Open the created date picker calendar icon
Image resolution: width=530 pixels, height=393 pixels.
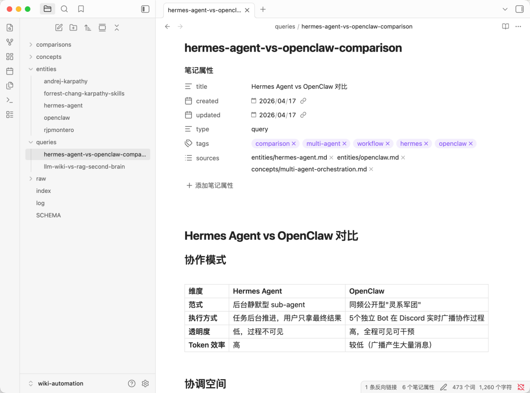click(254, 101)
